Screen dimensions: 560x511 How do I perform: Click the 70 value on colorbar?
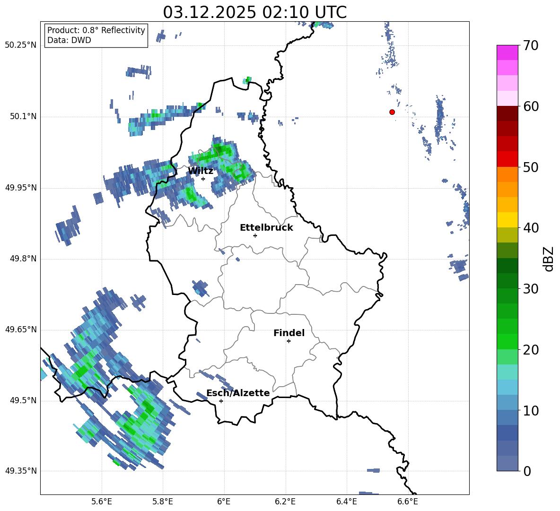pos(531,46)
